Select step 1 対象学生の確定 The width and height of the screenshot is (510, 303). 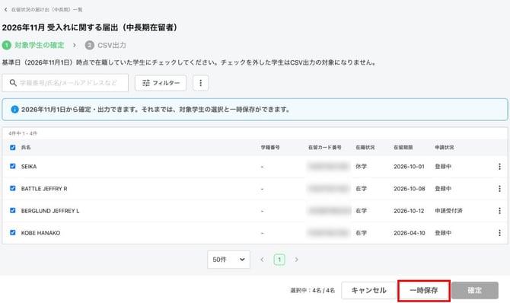[x=33, y=45]
